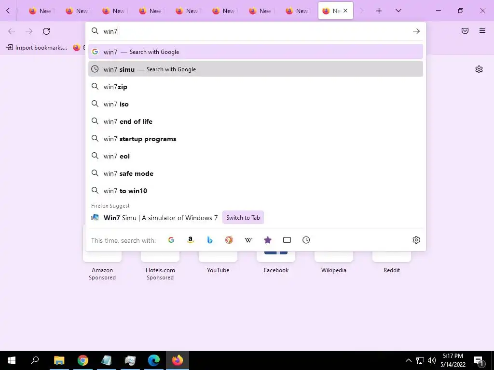Screen dimensions: 494x370
Task: Search this time with DuckDuckGo
Action: tap(229, 240)
